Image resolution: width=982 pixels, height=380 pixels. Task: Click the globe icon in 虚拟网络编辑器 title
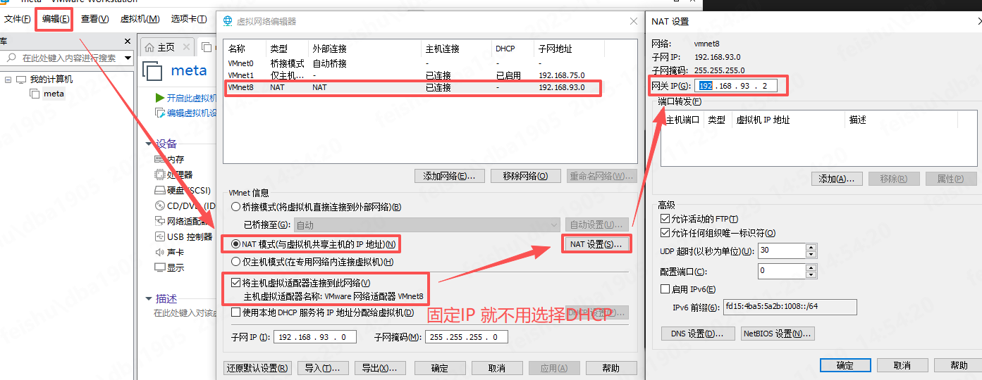coord(228,21)
